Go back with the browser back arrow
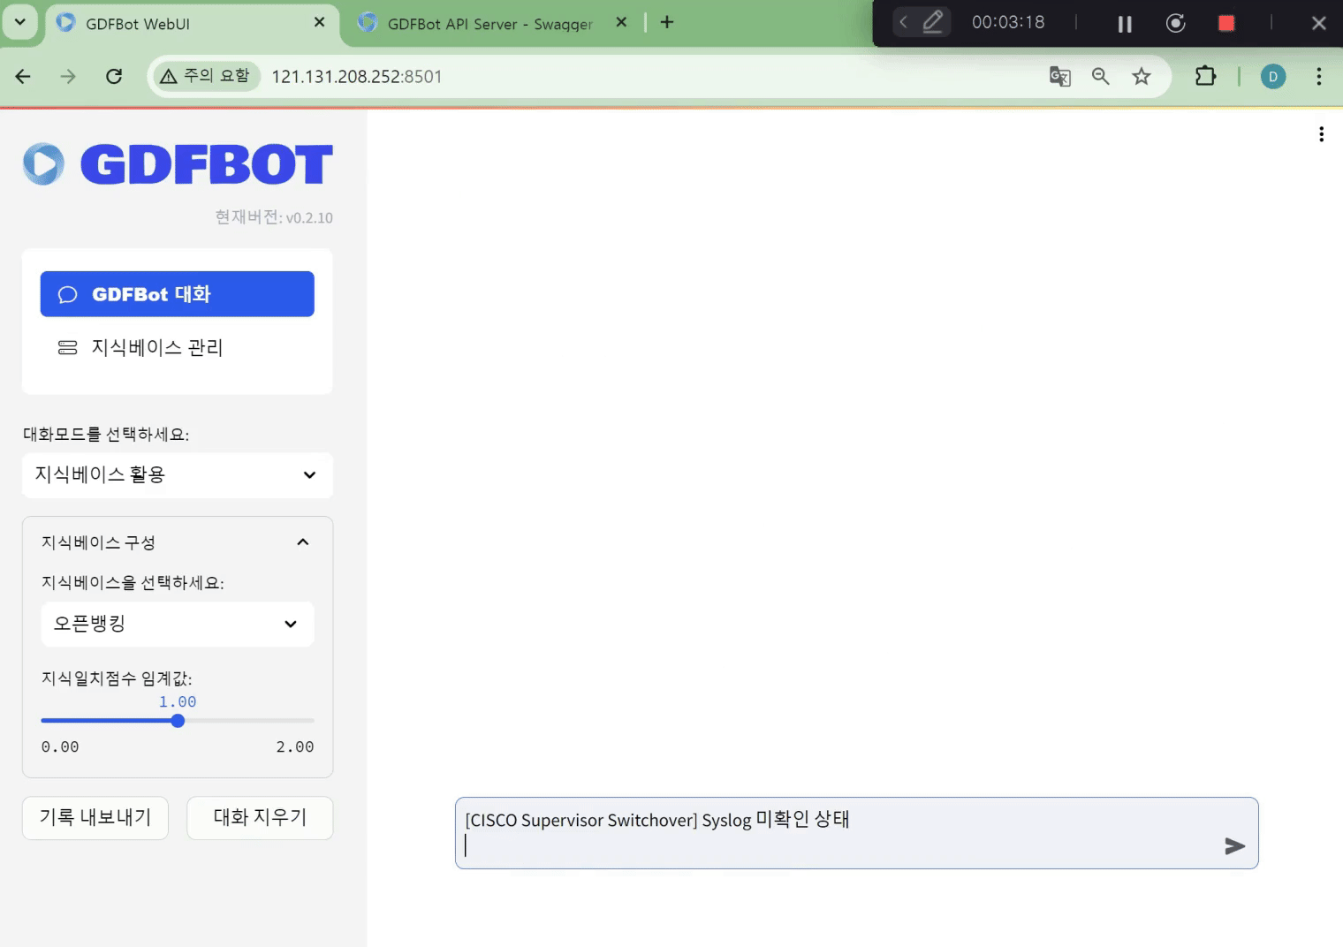Image resolution: width=1343 pixels, height=947 pixels. coord(23,77)
